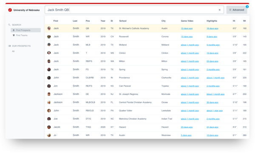Clear the search field with the X icon
Viewport: 255px width, 153px height.
(x=220, y=10)
